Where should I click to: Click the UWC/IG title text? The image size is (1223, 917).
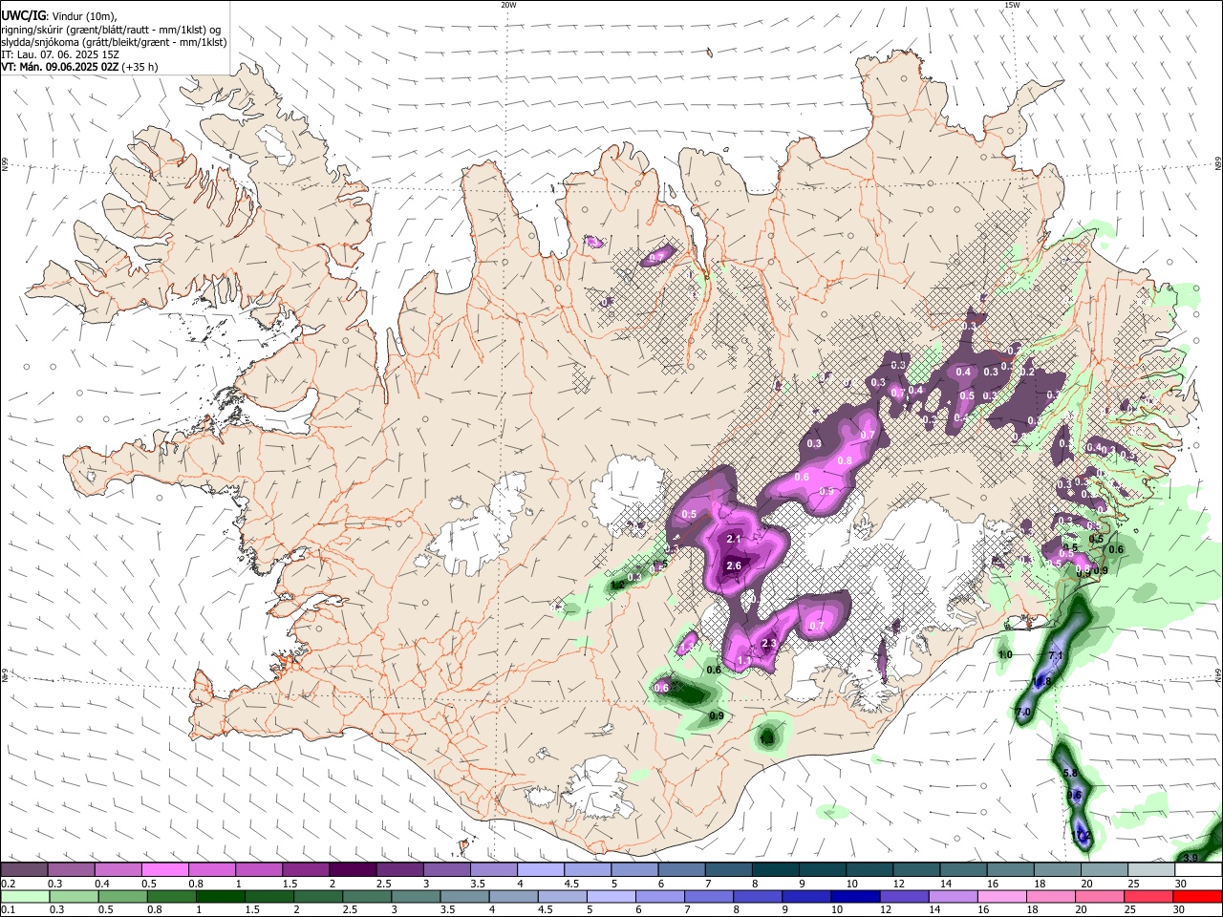23,15
